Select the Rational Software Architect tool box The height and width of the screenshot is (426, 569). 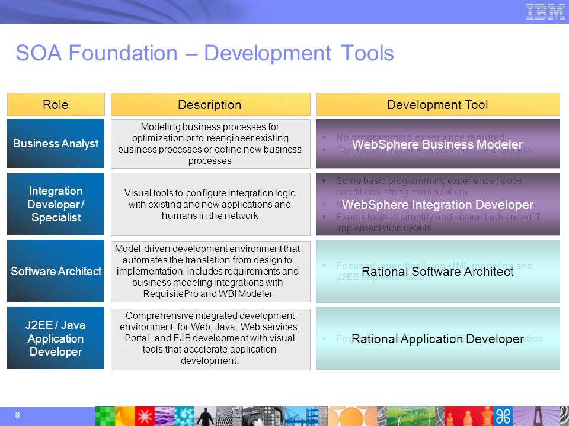437,272
